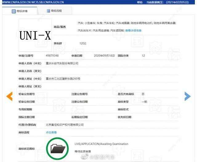This screenshot has height=162, width=197.
Task: Select the 等待实质审查 status text
Action: [x=83, y=152]
